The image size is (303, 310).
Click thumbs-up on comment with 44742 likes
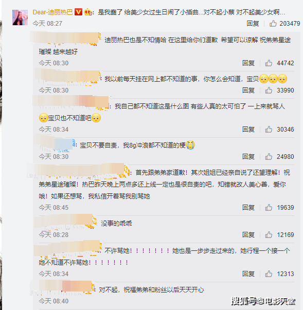[269, 63]
